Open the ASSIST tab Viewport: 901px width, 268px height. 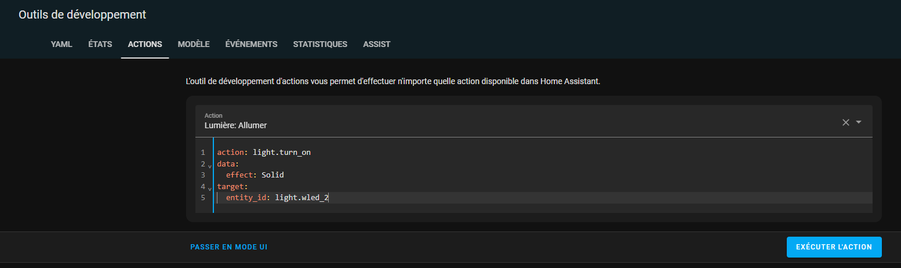coord(377,44)
